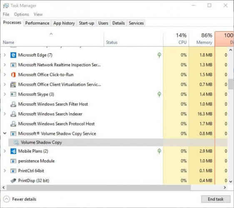
Task: Click the Volume Shadow Copy child service icon
Action: coord(16,142)
